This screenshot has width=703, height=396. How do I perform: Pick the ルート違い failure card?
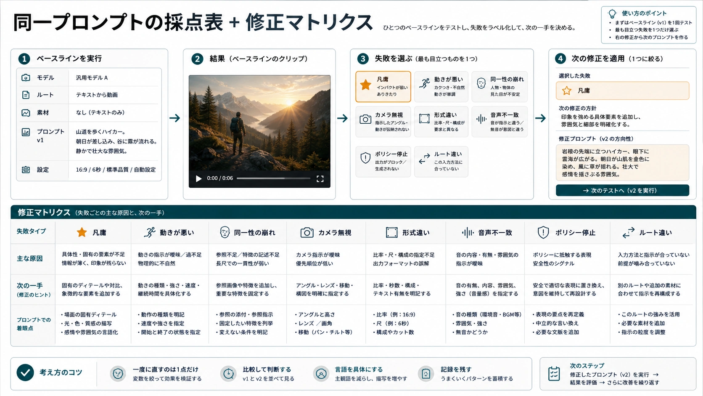[441, 161]
